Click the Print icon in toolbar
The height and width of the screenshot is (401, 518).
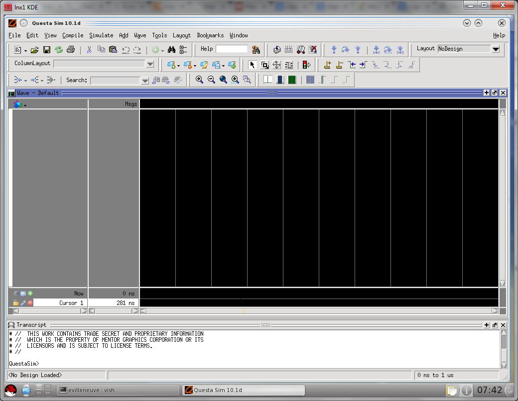point(71,50)
